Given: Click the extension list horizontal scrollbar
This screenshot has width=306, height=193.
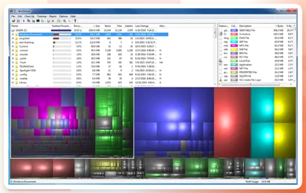Looking at the screenshot, I should 255,84.
